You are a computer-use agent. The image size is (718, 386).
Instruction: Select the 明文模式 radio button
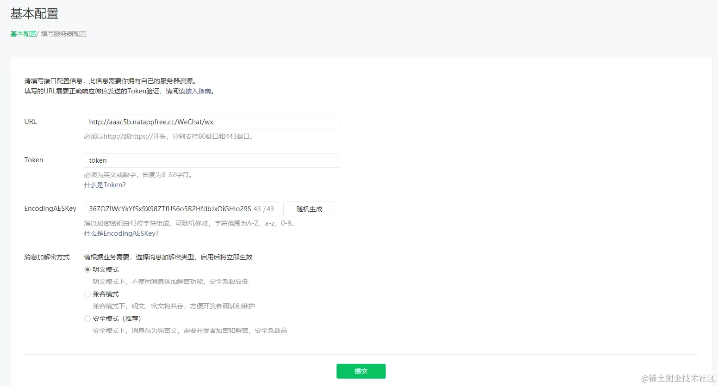pos(87,269)
